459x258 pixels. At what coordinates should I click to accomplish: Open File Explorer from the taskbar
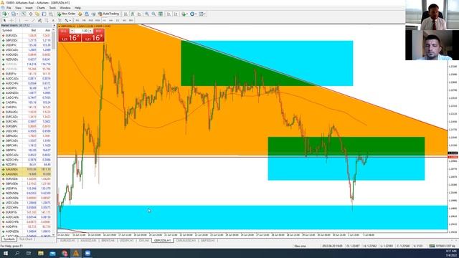41,253
